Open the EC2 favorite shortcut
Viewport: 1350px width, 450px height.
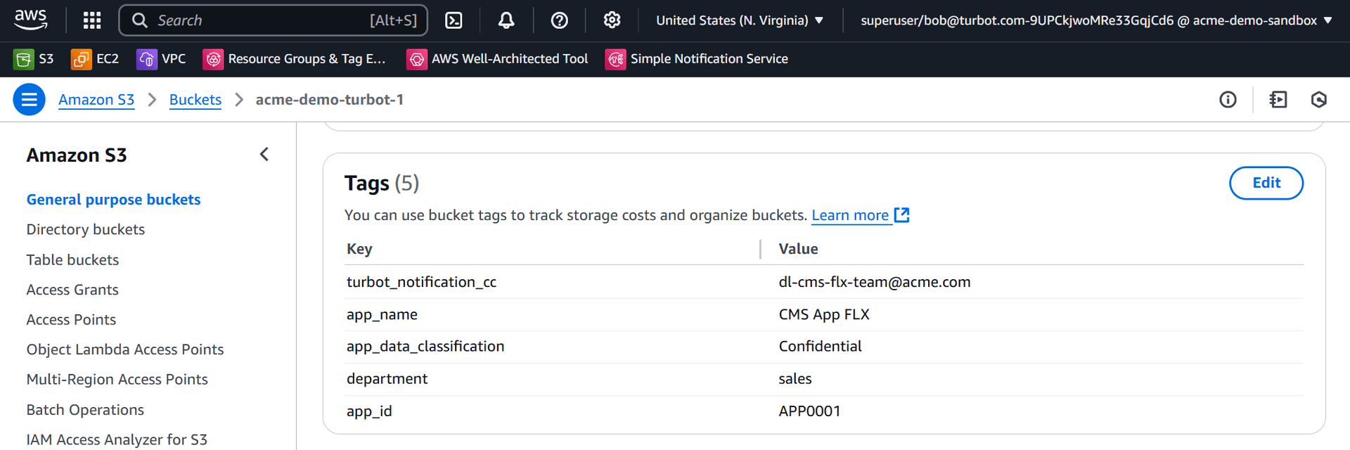pyautogui.click(x=95, y=59)
